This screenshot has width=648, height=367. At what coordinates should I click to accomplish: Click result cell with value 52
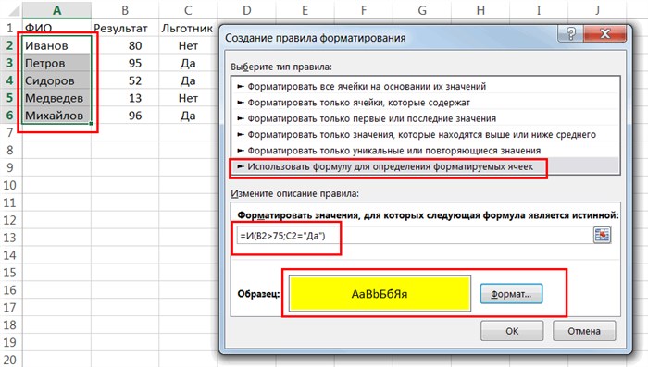pyautogui.click(x=125, y=80)
